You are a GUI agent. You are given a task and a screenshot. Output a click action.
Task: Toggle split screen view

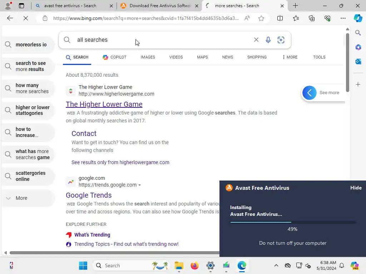pos(280,18)
